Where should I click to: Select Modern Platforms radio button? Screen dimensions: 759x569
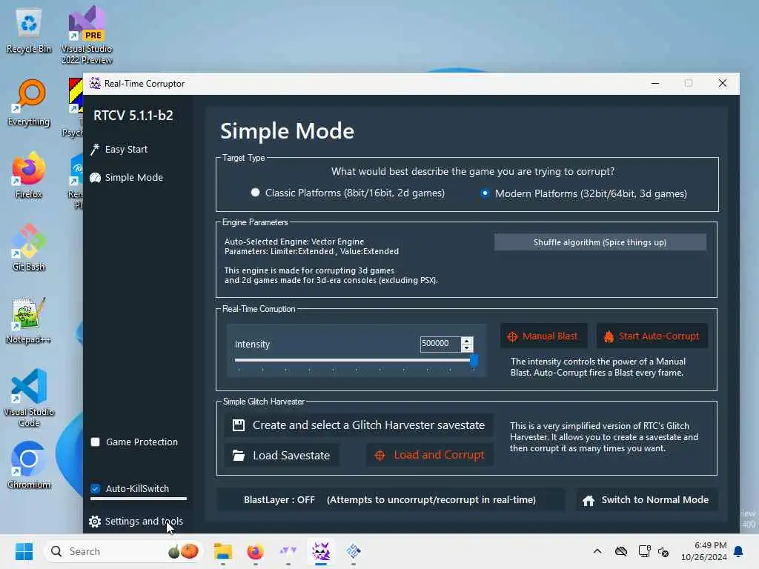pyautogui.click(x=485, y=193)
